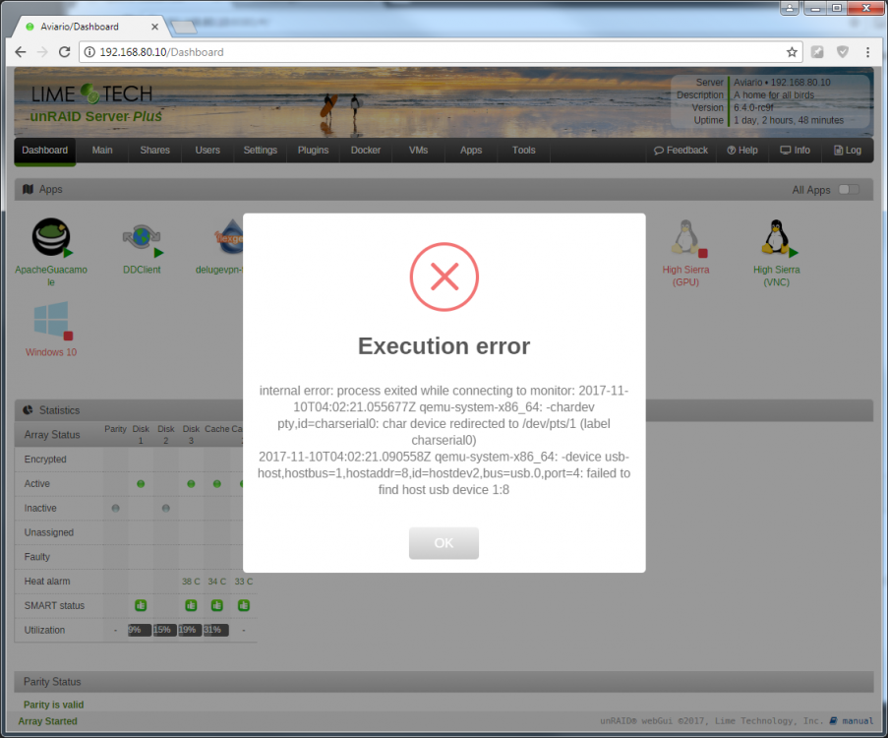Reload the page with the refresh icon
The width and height of the screenshot is (888, 738).
click(x=65, y=52)
